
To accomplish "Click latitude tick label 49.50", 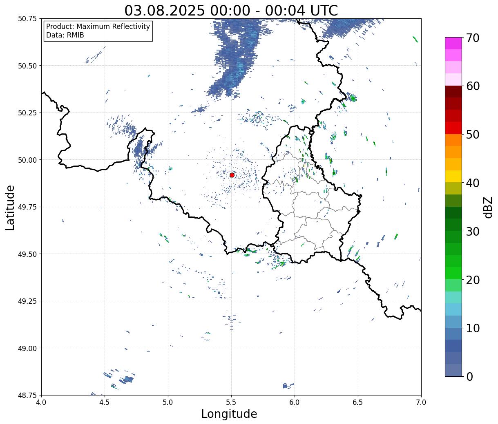I will click(27, 254).
